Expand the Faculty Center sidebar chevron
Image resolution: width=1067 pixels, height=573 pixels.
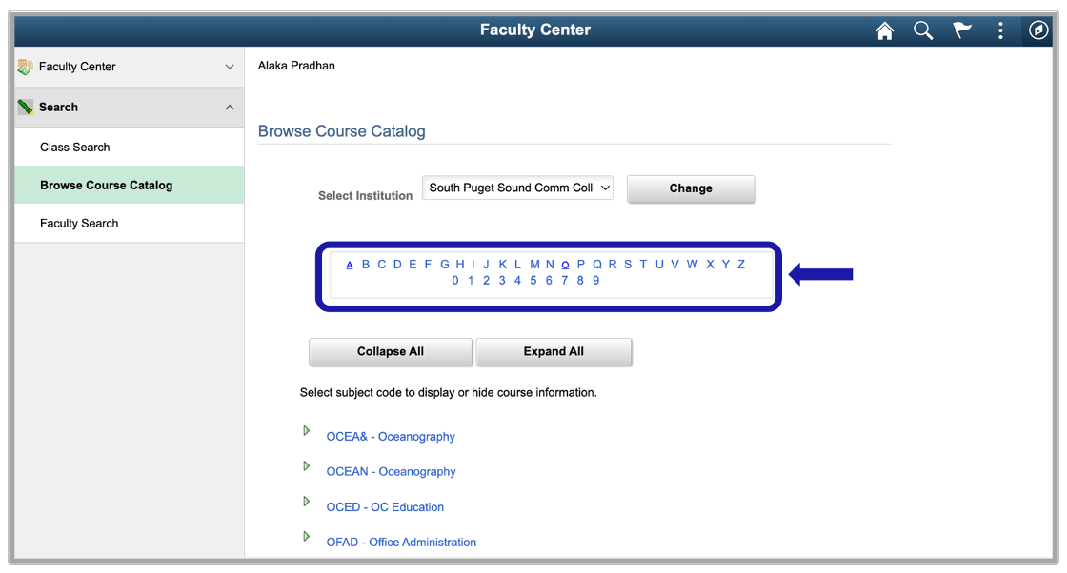pyautogui.click(x=230, y=67)
